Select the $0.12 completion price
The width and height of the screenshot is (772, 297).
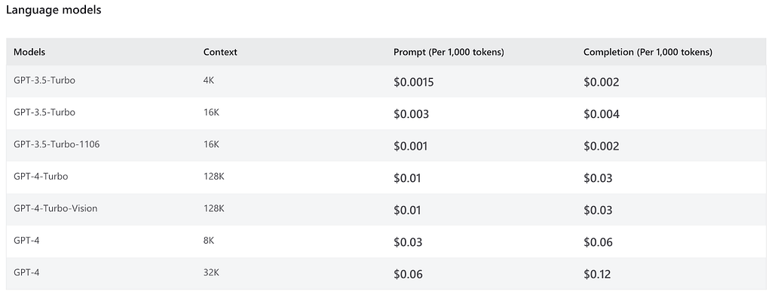tap(597, 274)
